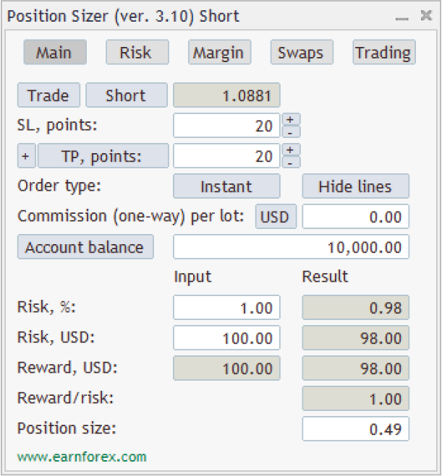Click Hide lines button
This screenshot has width=442, height=476.
pos(355,186)
